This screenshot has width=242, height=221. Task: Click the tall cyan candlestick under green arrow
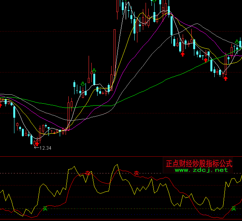(94, 79)
